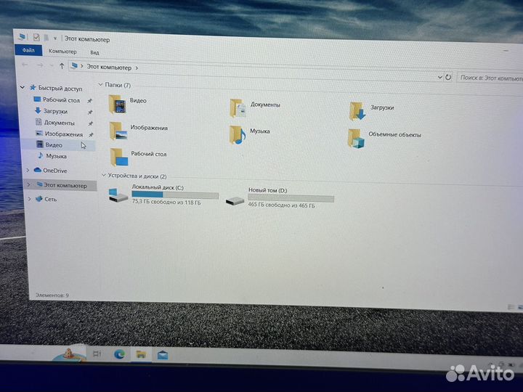Select the Локальный диск (C:) drive icon
523x392 pixels.
point(118,195)
